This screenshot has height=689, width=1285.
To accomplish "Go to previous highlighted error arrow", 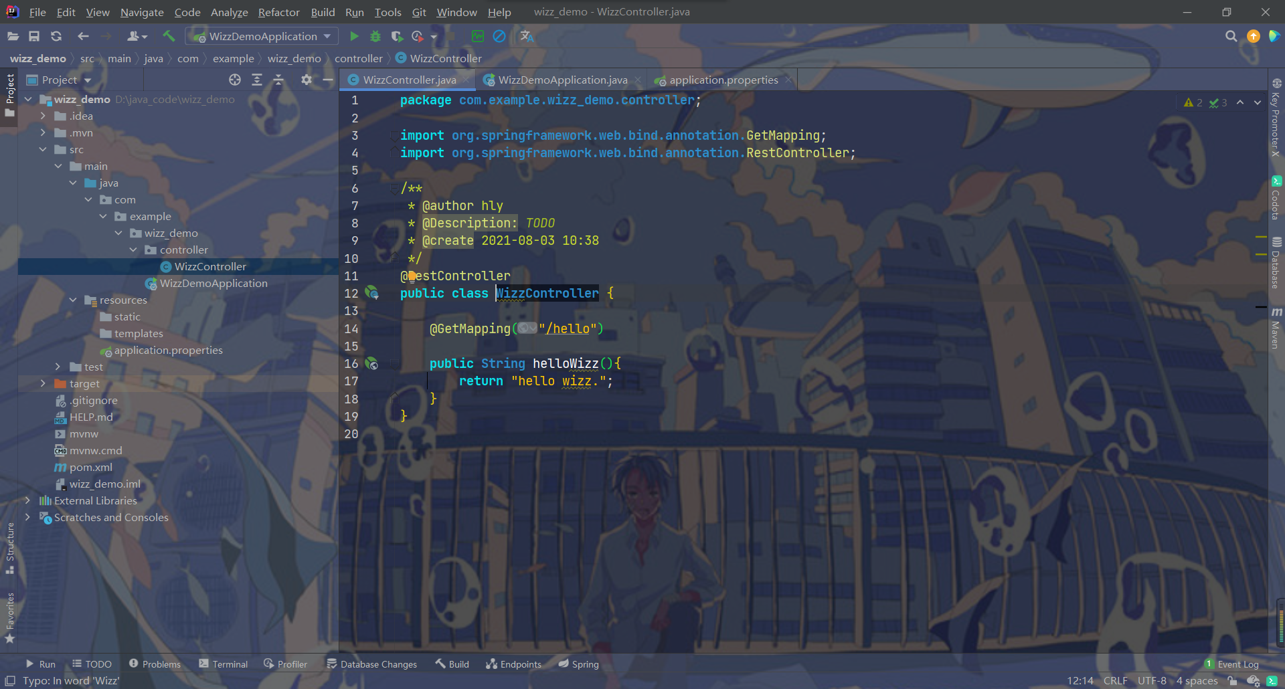I will point(1240,102).
